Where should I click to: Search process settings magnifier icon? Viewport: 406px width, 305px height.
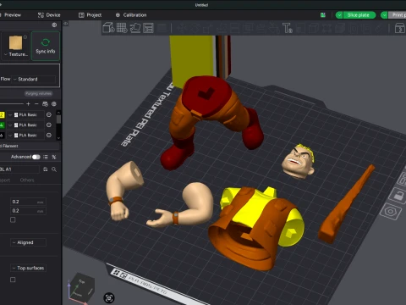point(54,169)
